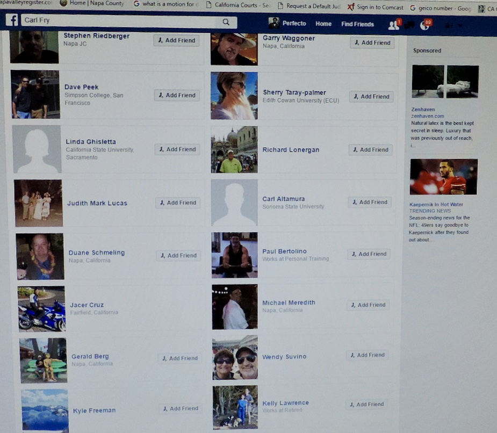Open Judith Mark Lucas's profile name

[97, 203]
